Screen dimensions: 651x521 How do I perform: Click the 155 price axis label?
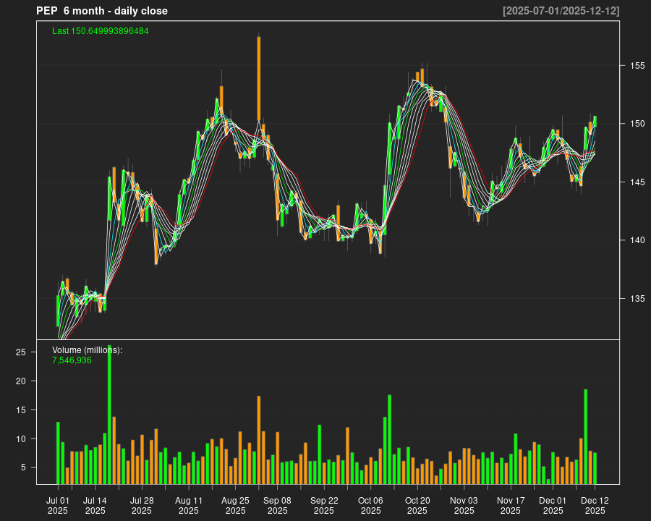pos(637,66)
